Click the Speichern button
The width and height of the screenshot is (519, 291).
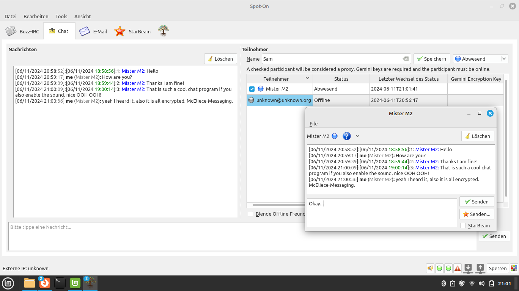tap(431, 59)
